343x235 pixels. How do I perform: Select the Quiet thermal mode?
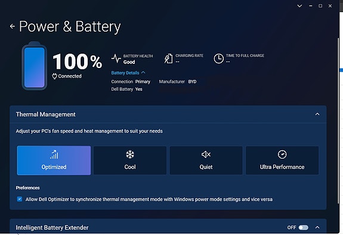(206, 160)
